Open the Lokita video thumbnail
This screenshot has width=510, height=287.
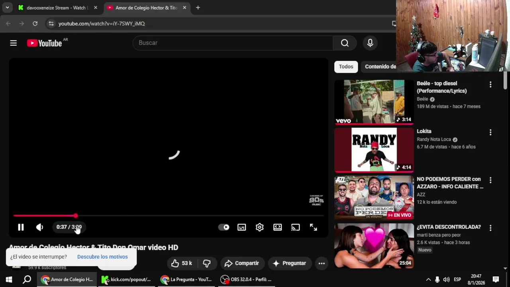pyautogui.click(x=374, y=150)
